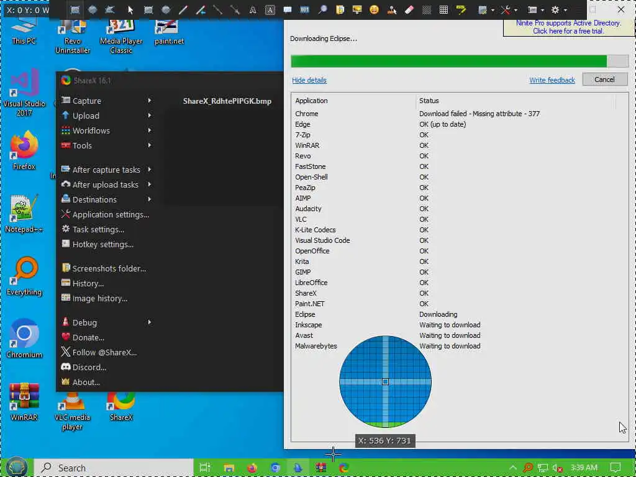636x477 pixels.
Task: Choose the Select and move cursor tool
Action: point(130,10)
